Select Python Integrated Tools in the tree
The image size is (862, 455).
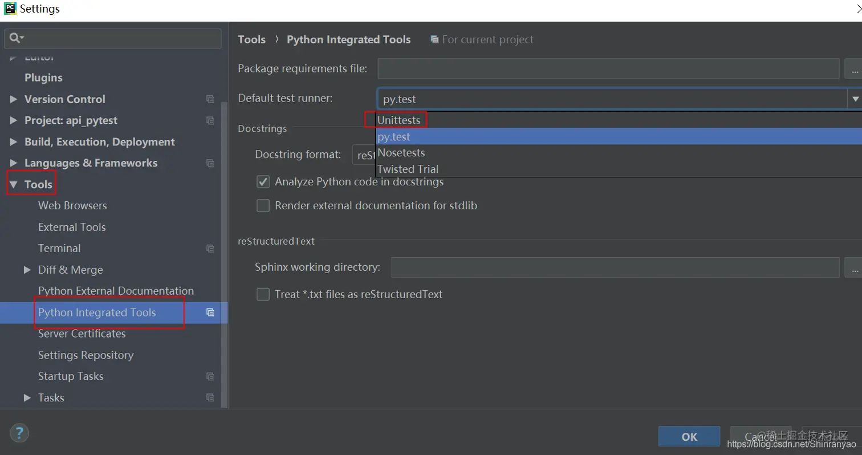(97, 312)
